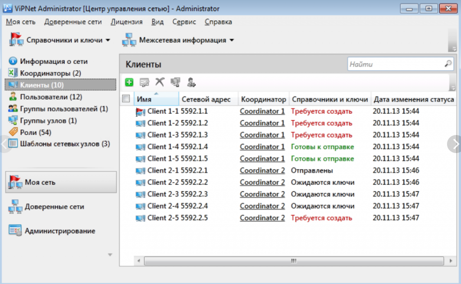Click the Роли tag icon
This screenshot has width=461, height=284.
click(13, 132)
